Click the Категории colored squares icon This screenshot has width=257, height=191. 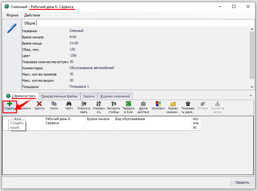(158, 104)
